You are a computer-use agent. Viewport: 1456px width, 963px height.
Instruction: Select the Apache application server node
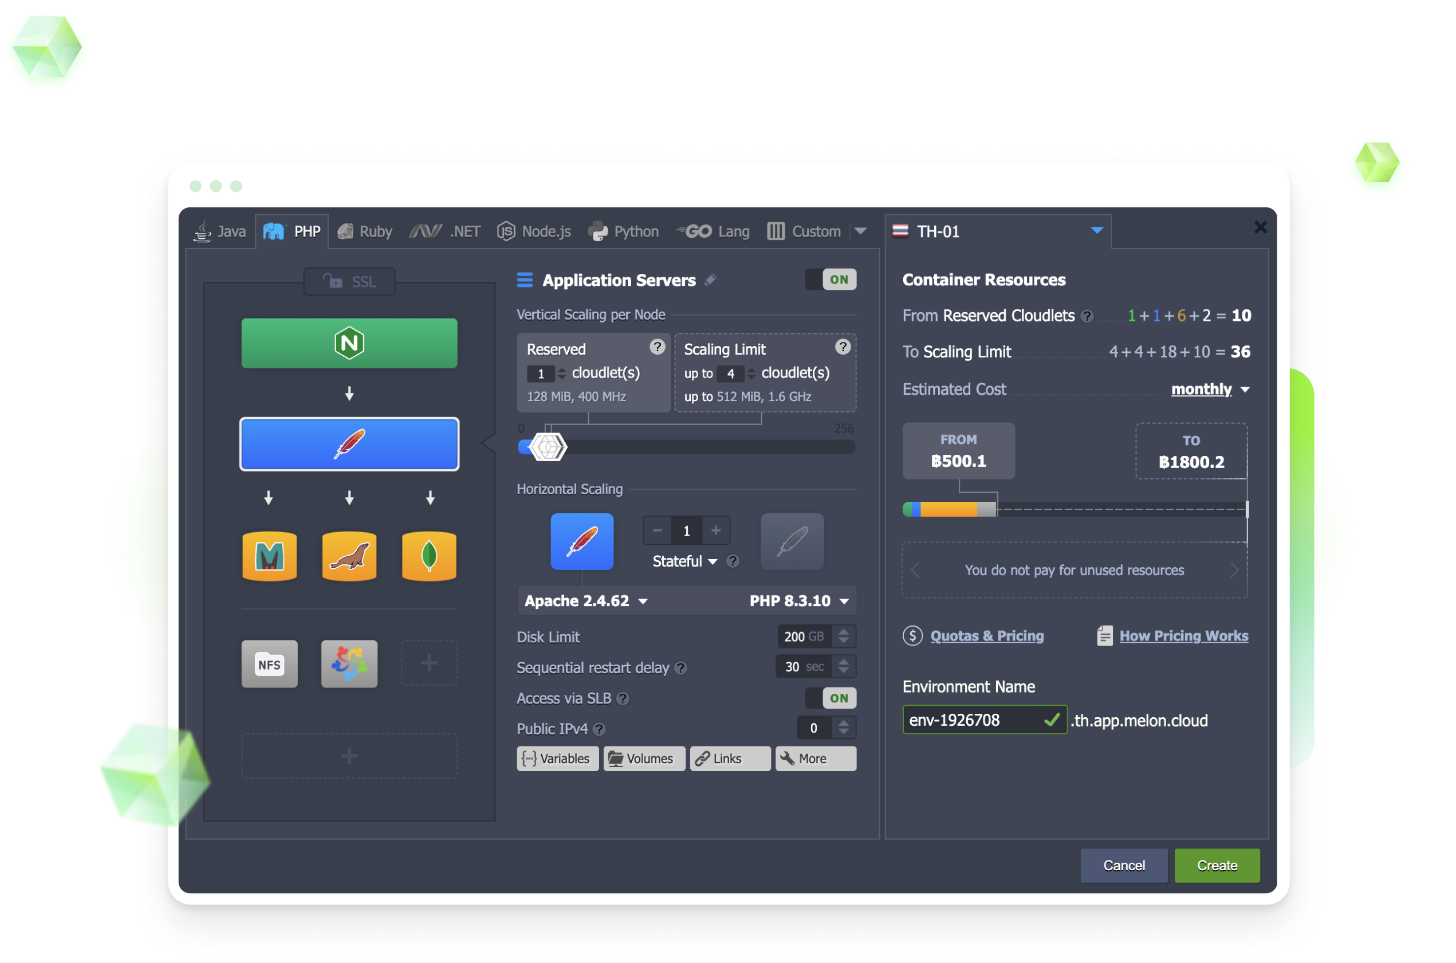pos(349,443)
